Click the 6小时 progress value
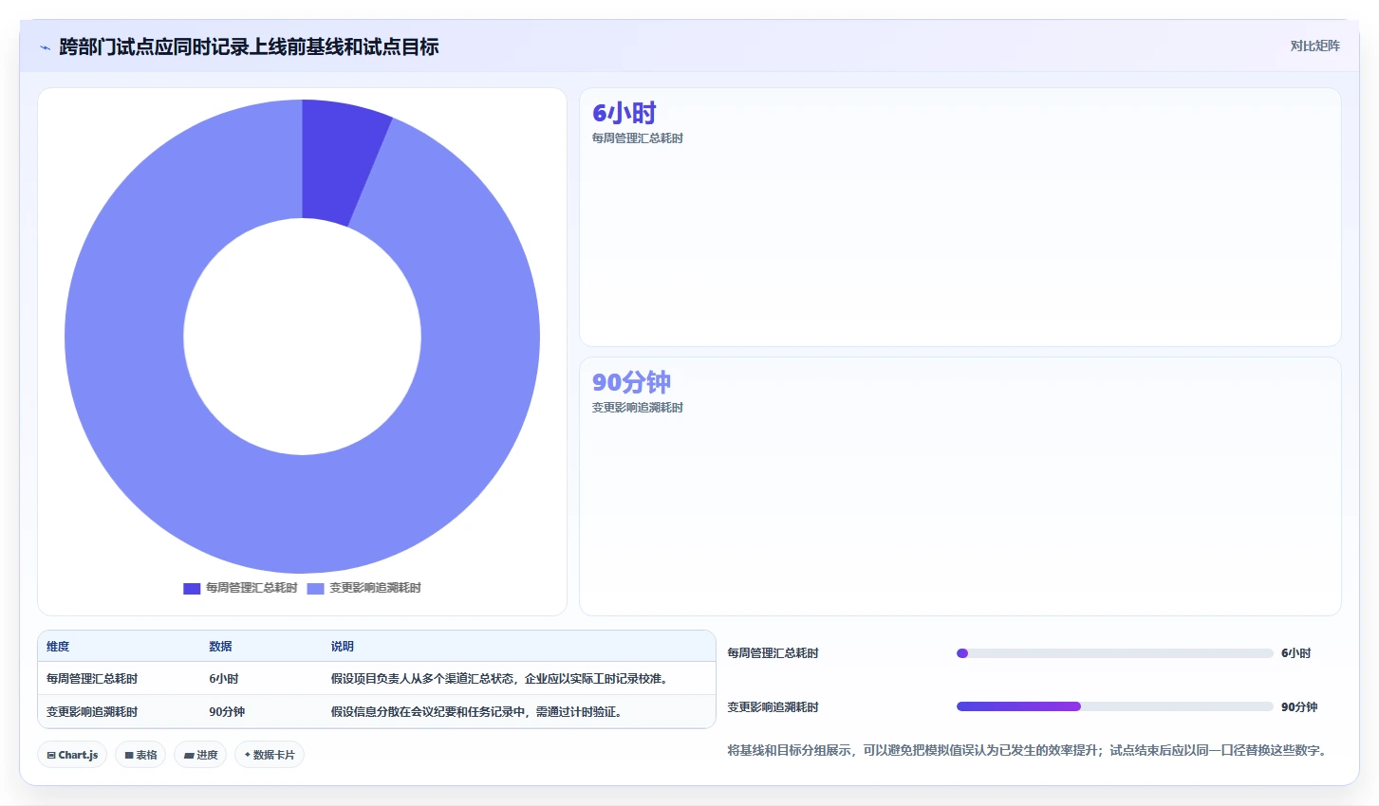 (x=1295, y=653)
